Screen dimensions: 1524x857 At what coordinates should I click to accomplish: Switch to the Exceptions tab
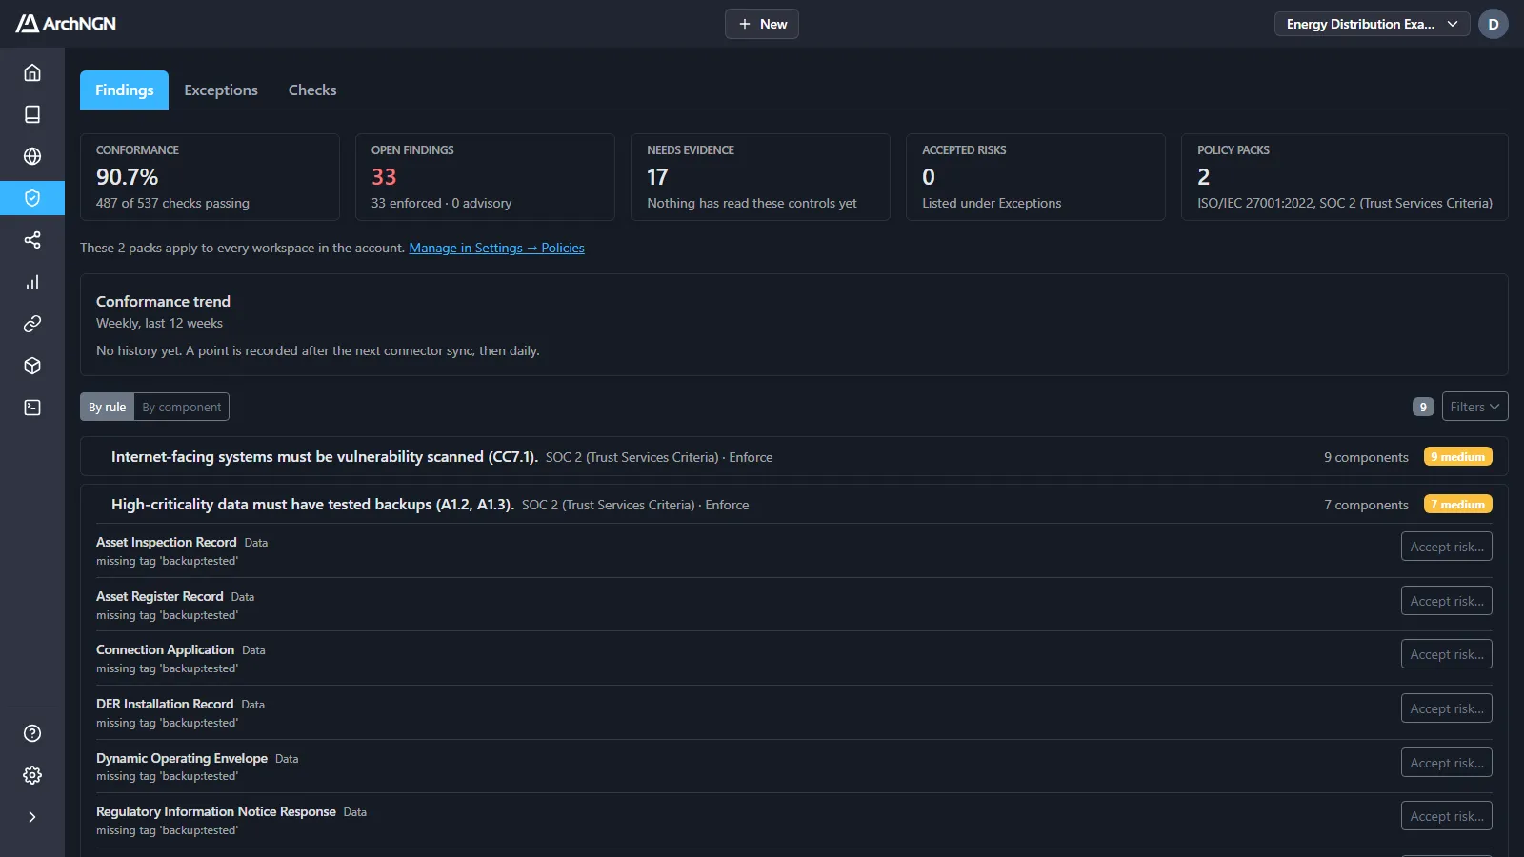pyautogui.click(x=221, y=90)
